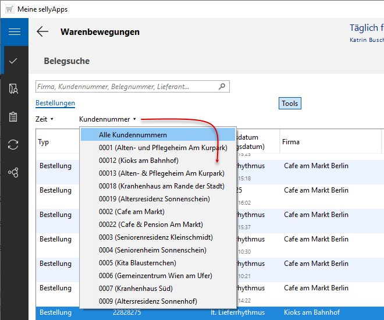Open the document search sidebar icon

pos(13,89)
